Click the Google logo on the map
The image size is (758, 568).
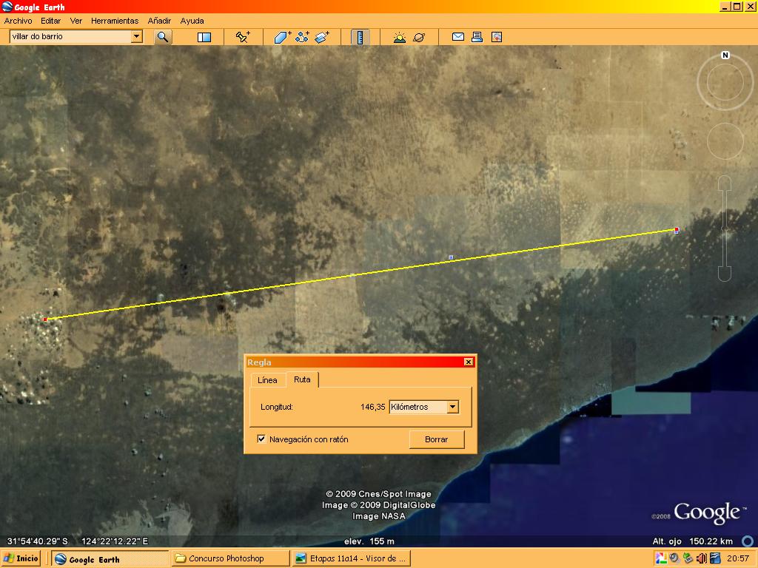(707, 513)
